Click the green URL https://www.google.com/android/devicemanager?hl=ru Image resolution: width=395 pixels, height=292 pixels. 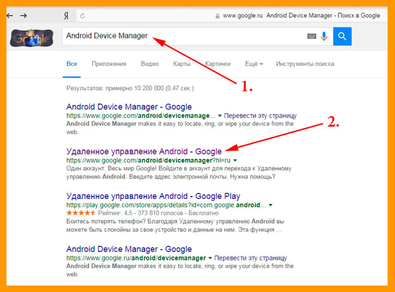148,160
